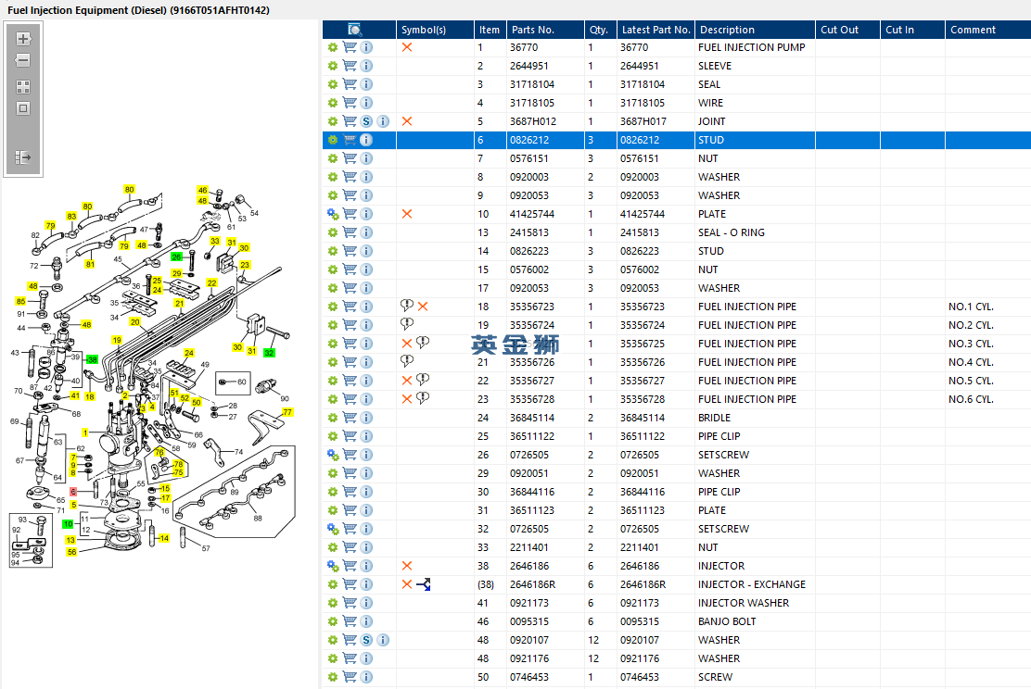Click yellow callout 56 in the diagram
The width and height of the screenshot is (1031, 689).
pos(71,552)
